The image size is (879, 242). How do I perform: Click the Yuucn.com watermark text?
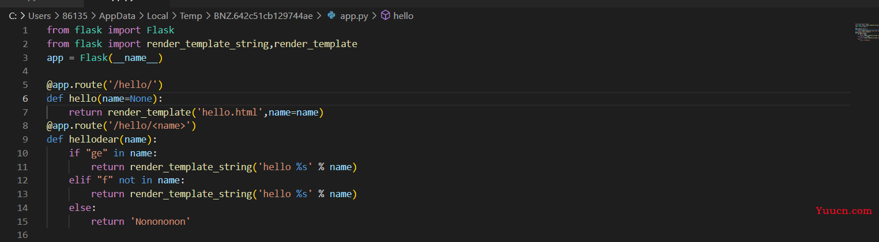[x=843, y=210]
